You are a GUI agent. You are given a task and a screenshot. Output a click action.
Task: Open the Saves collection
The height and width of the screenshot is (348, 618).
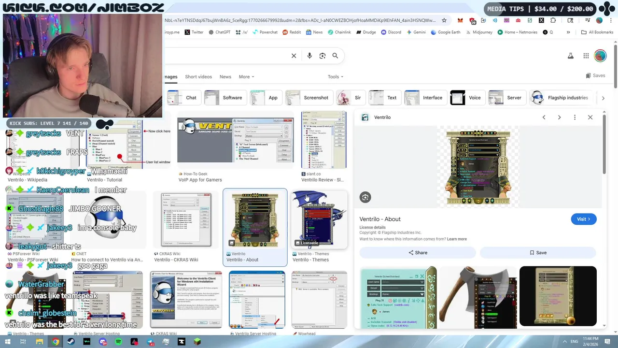(595, 75)
